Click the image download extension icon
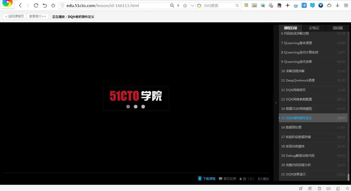Viewport: 351px width, 191px height. tap(254, 5)
